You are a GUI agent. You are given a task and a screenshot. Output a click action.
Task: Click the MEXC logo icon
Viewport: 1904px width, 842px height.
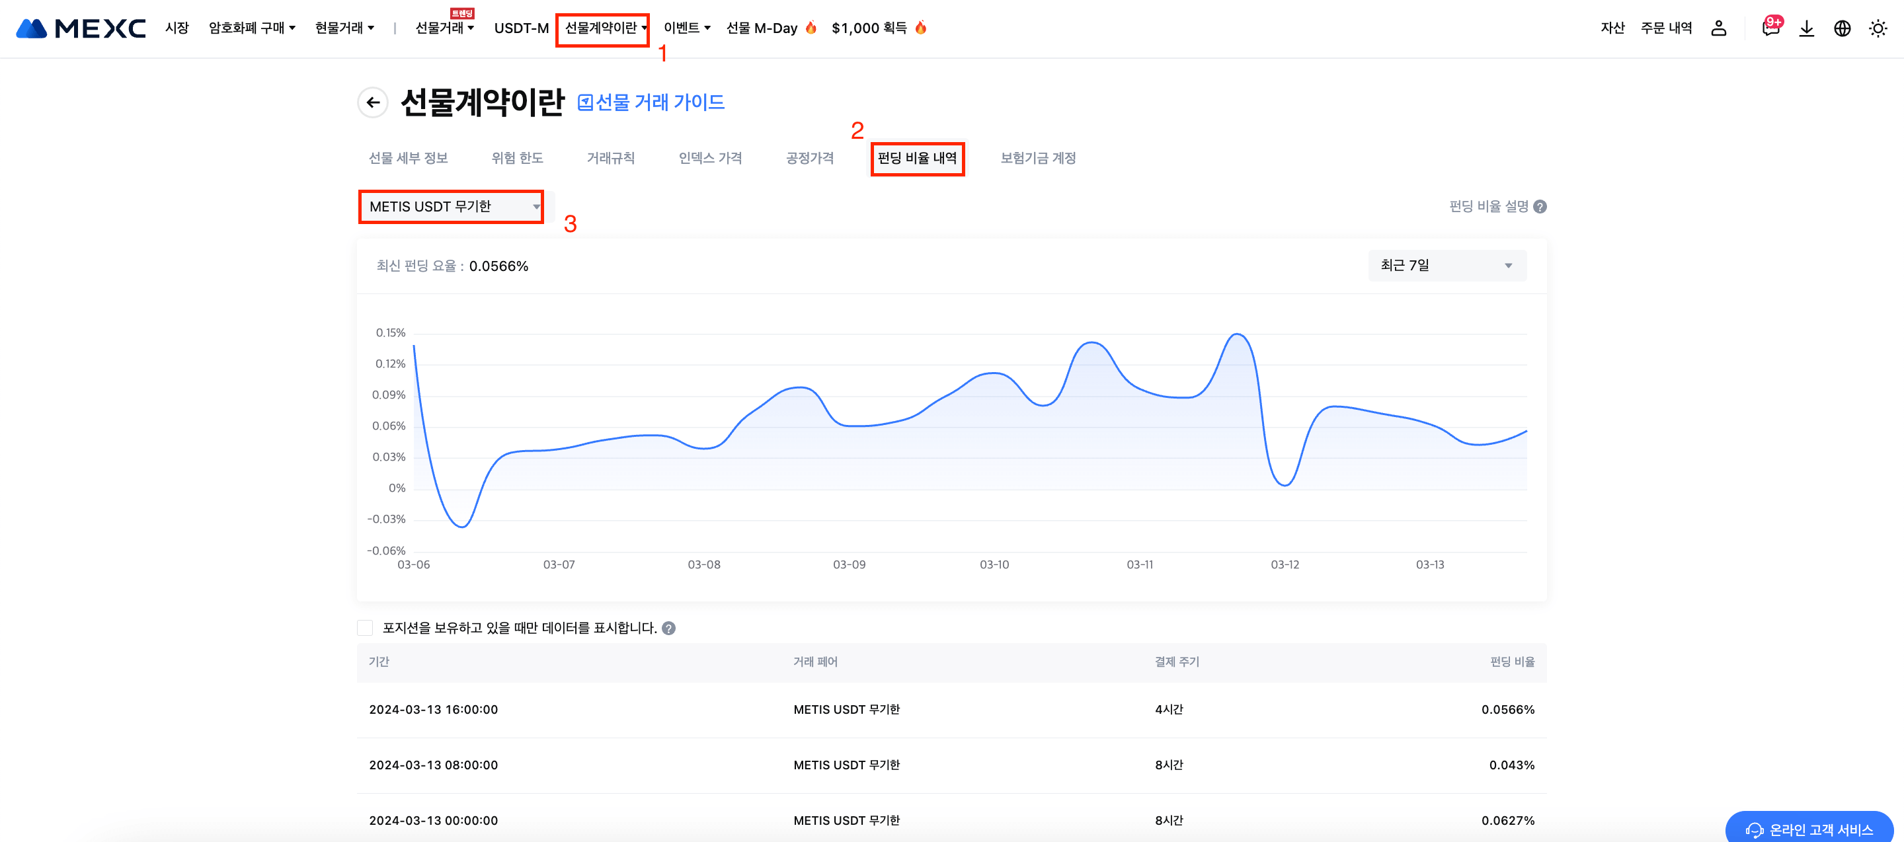tap(31, 28)
